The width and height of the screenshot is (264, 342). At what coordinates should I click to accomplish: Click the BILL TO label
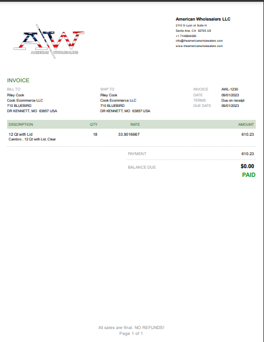point(14,89)
